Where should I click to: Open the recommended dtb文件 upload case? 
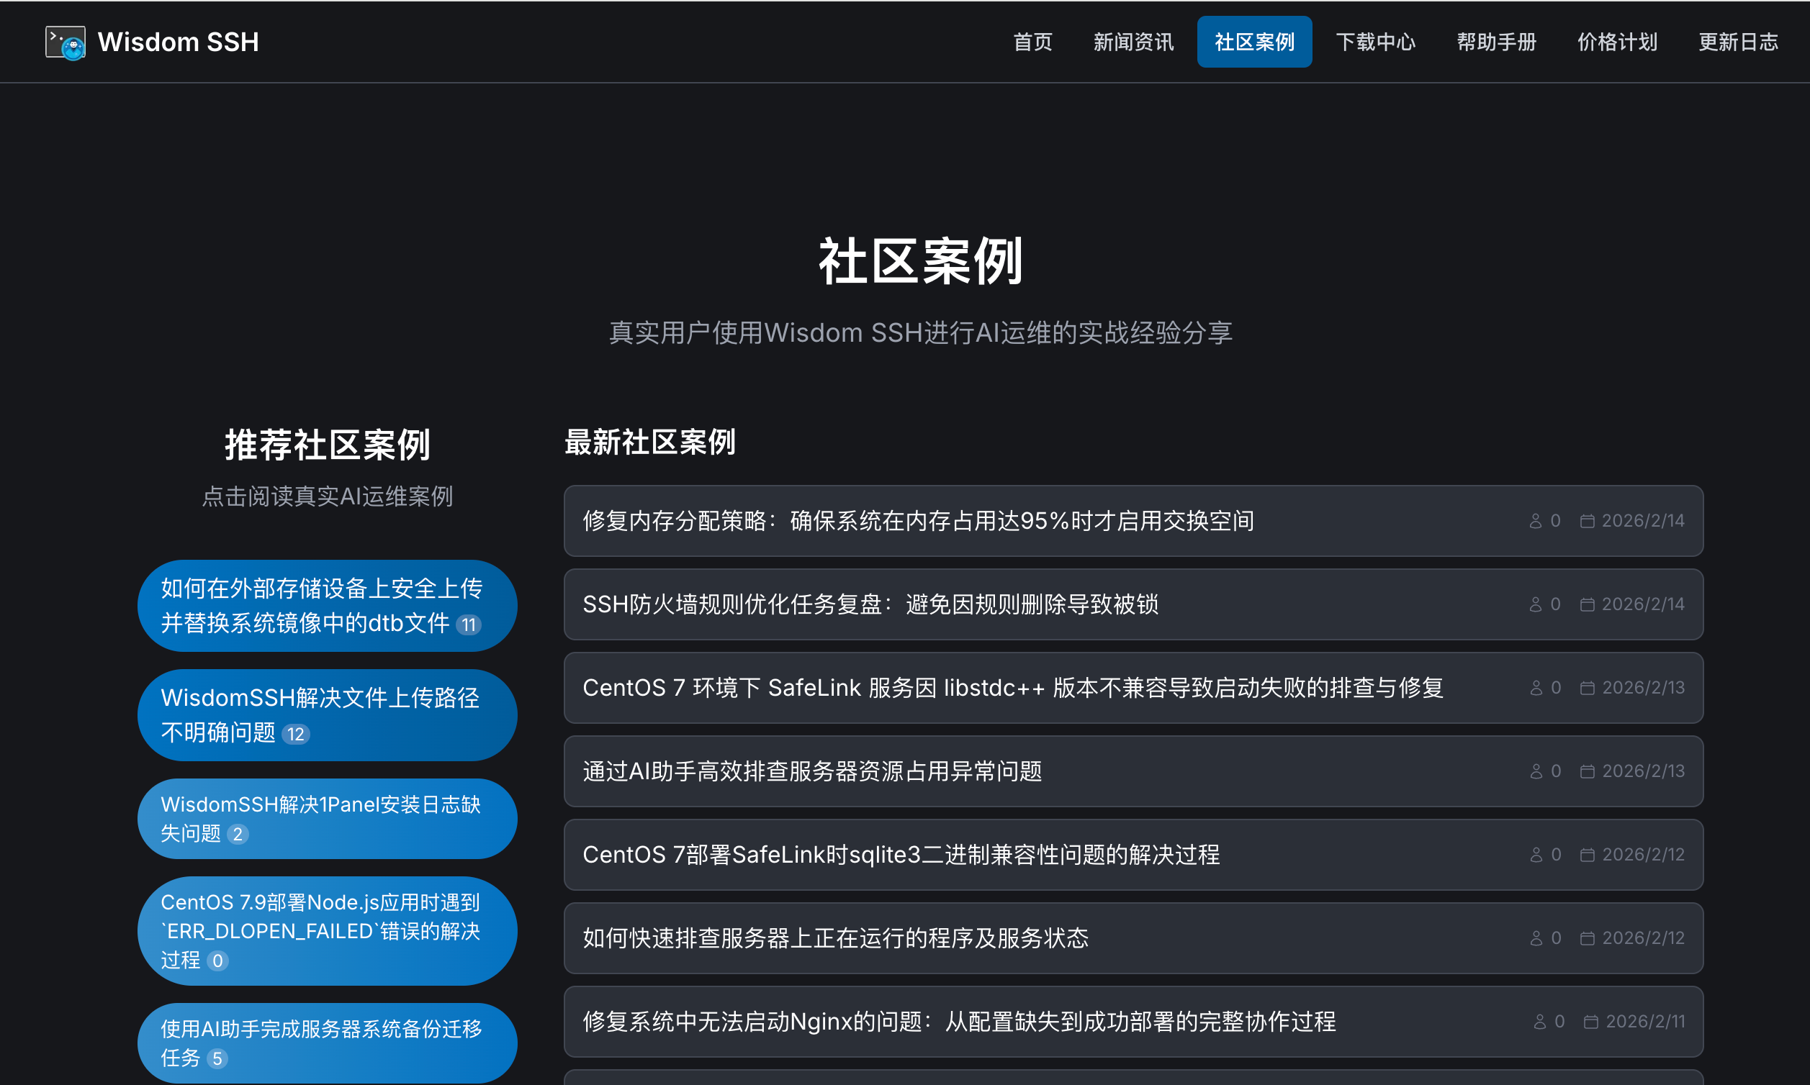(326, 605)
